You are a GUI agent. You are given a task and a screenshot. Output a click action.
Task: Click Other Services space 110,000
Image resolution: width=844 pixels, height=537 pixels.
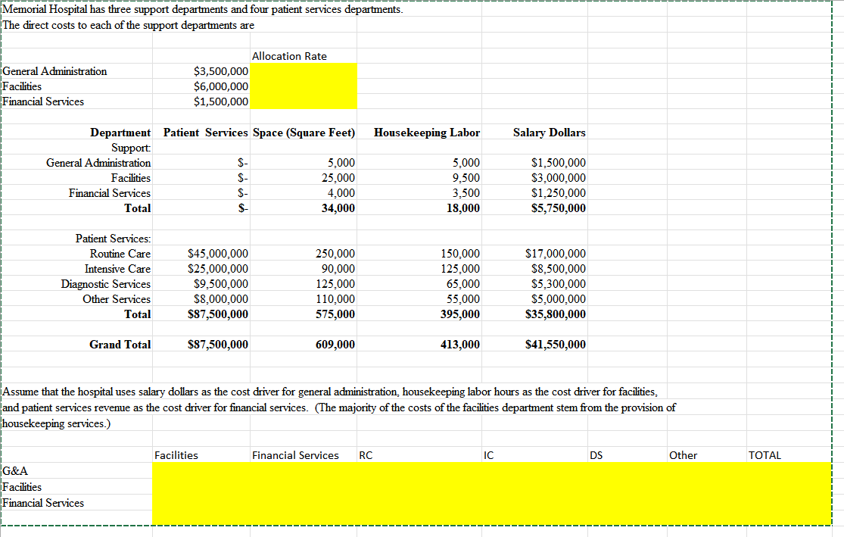pos(335,299)
